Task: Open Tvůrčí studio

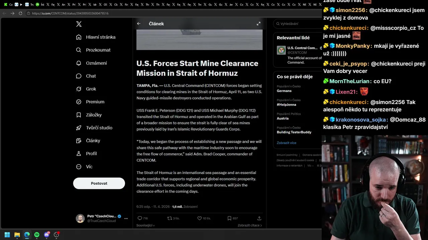Action: (94, 128)
